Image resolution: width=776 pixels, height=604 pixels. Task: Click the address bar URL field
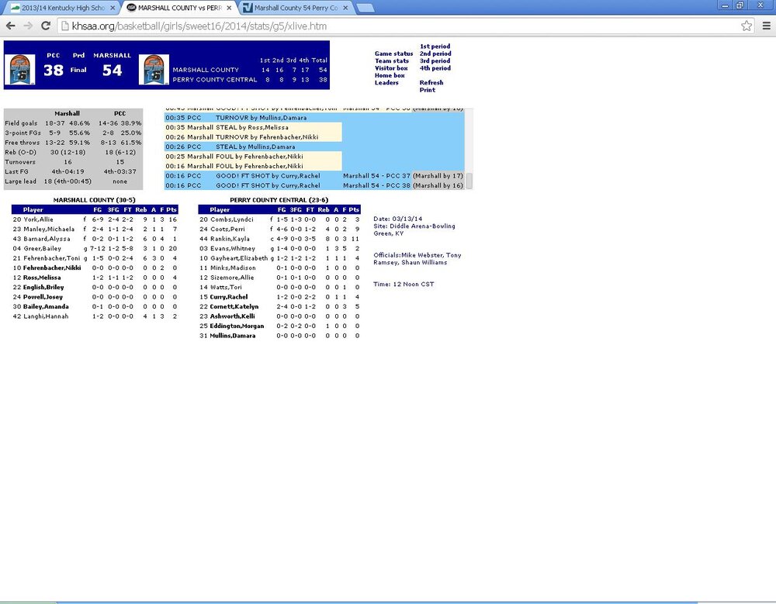[x=400, y=26]
